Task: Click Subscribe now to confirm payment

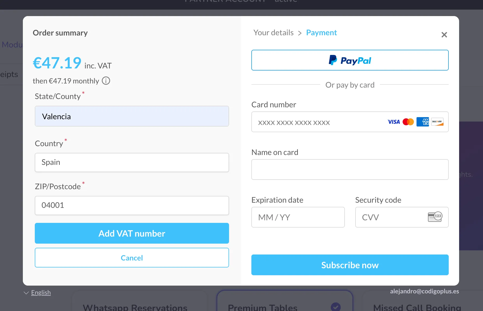Action: (x=350, y=265)
